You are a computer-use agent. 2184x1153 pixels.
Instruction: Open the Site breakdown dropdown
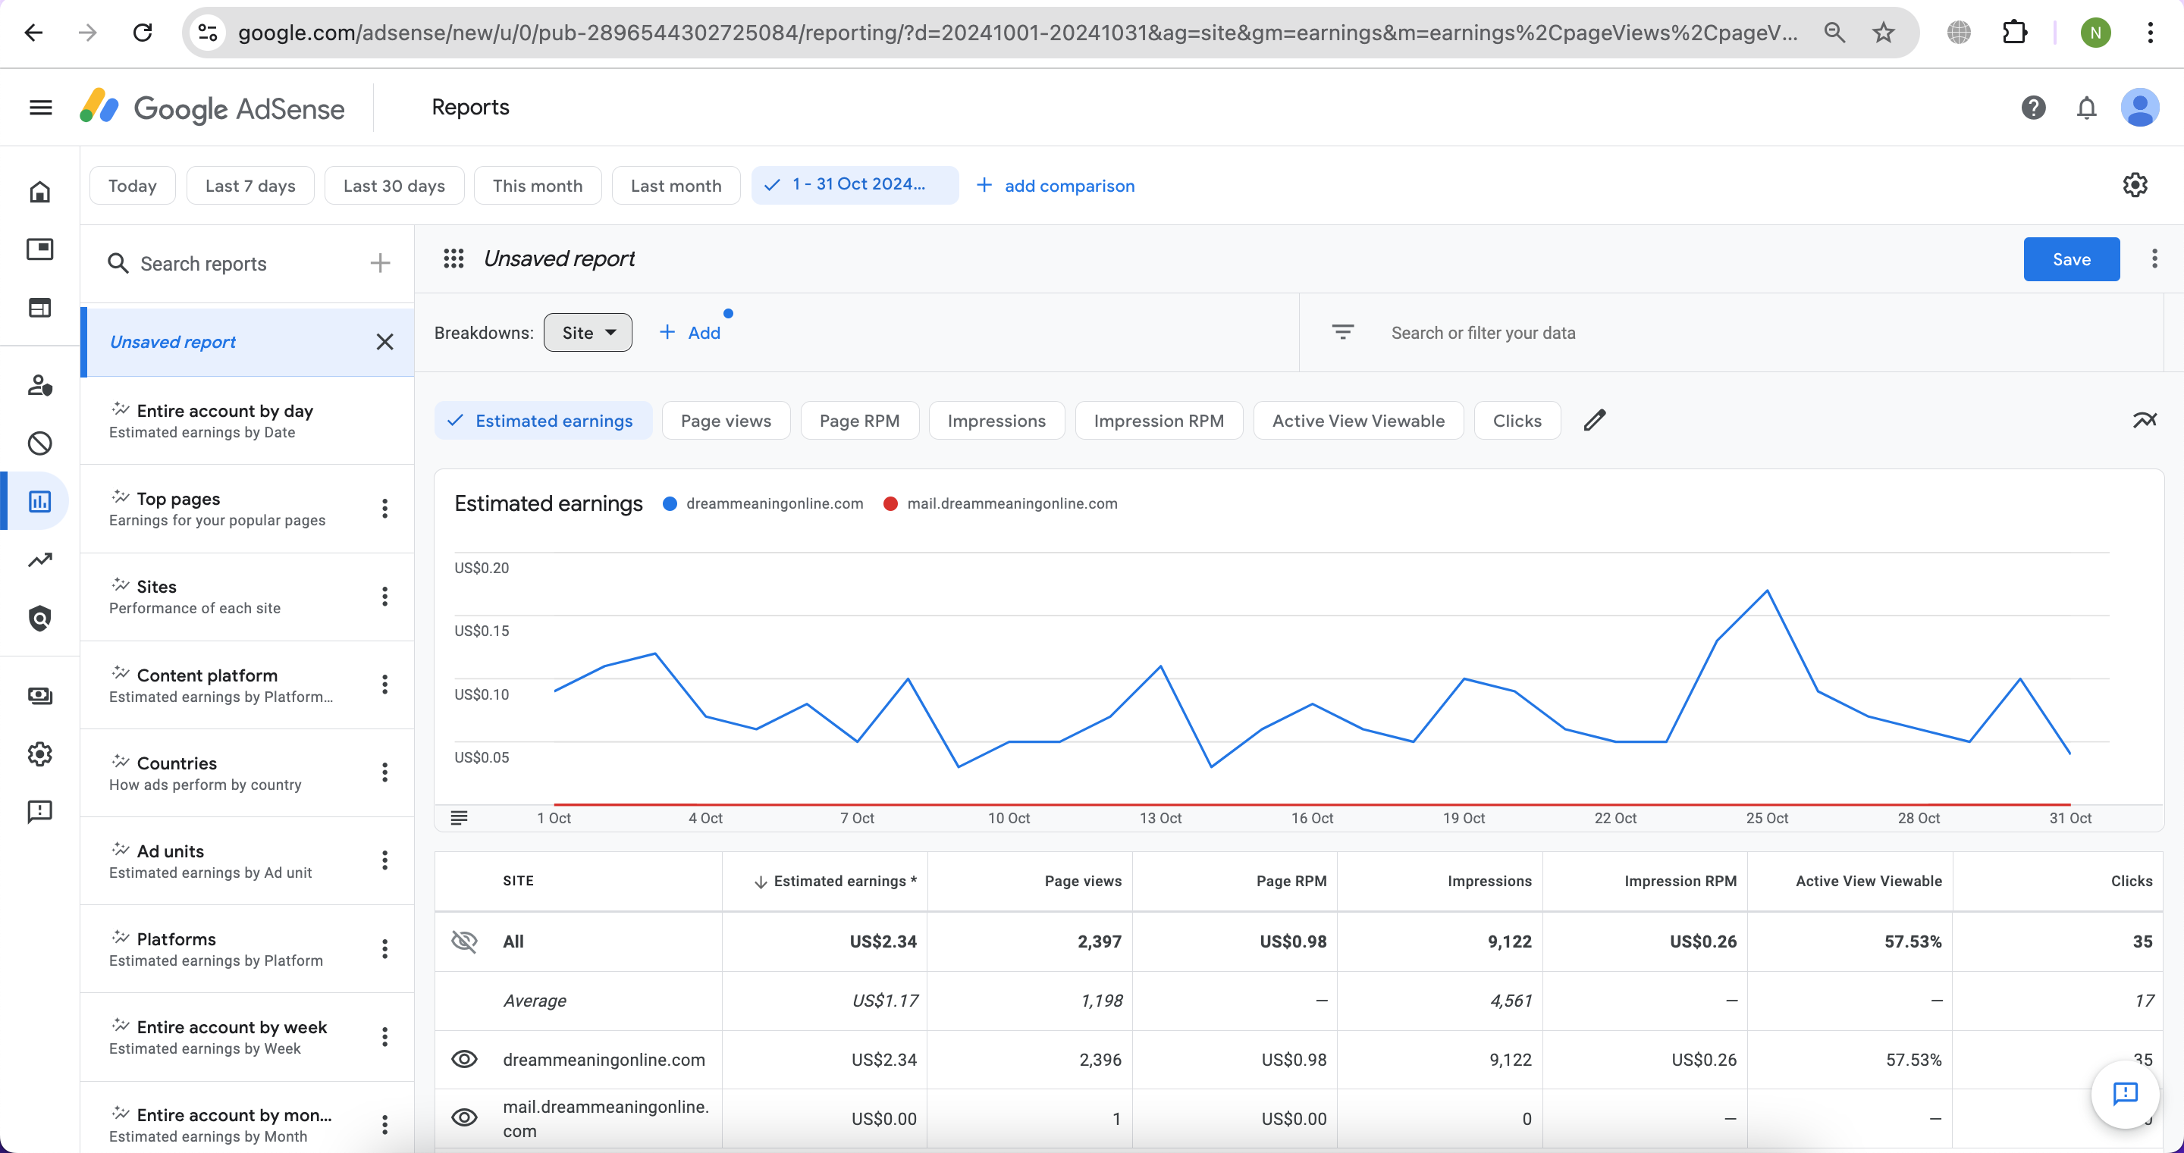(588, 332)
